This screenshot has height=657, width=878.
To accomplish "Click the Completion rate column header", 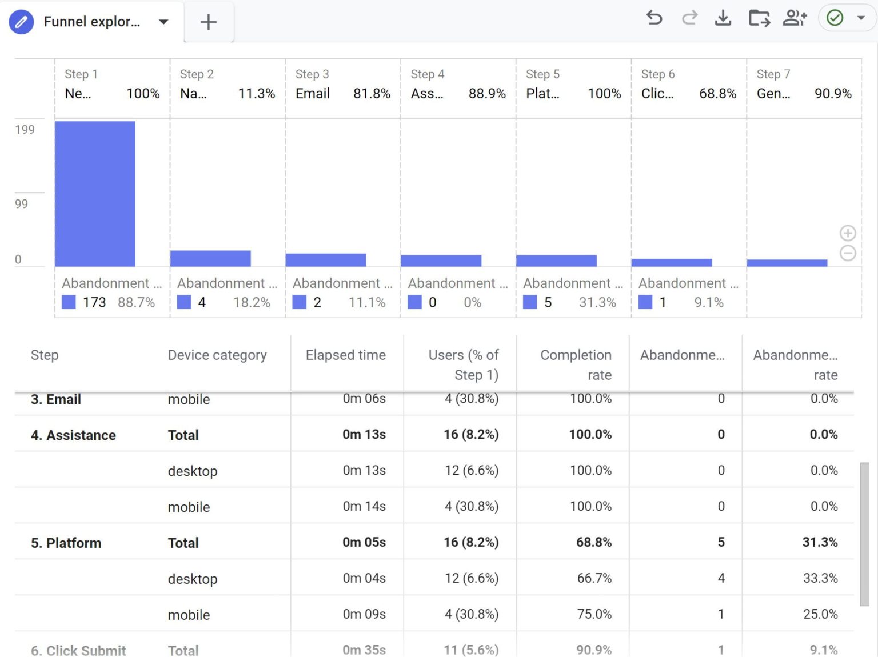I will tap(576, 365).
